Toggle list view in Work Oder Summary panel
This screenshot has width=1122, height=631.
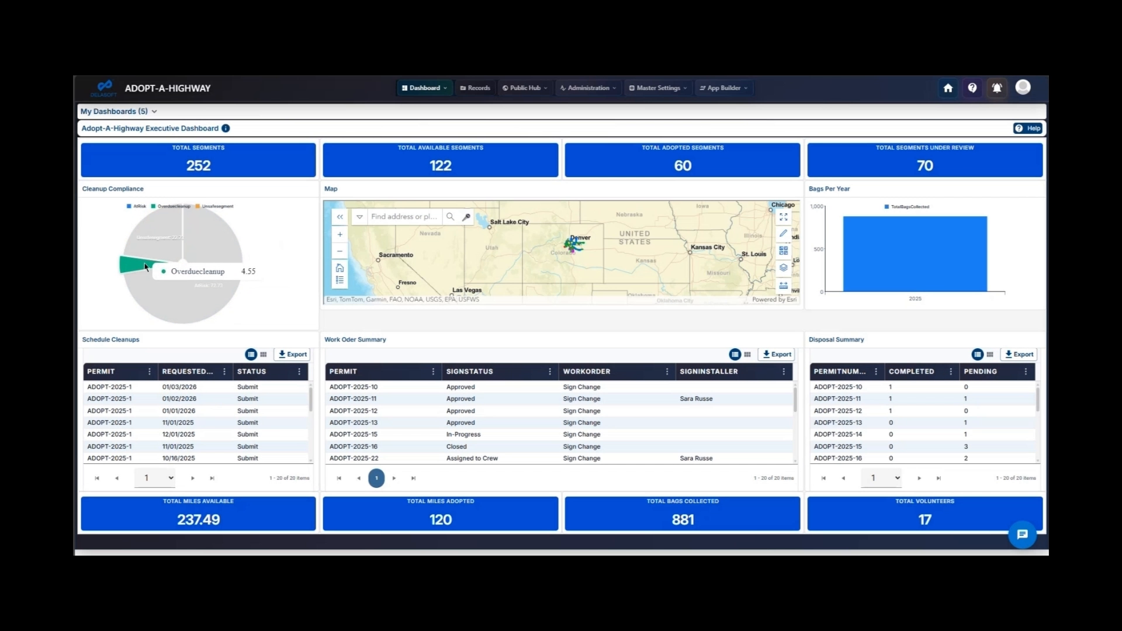pos(735,354)
